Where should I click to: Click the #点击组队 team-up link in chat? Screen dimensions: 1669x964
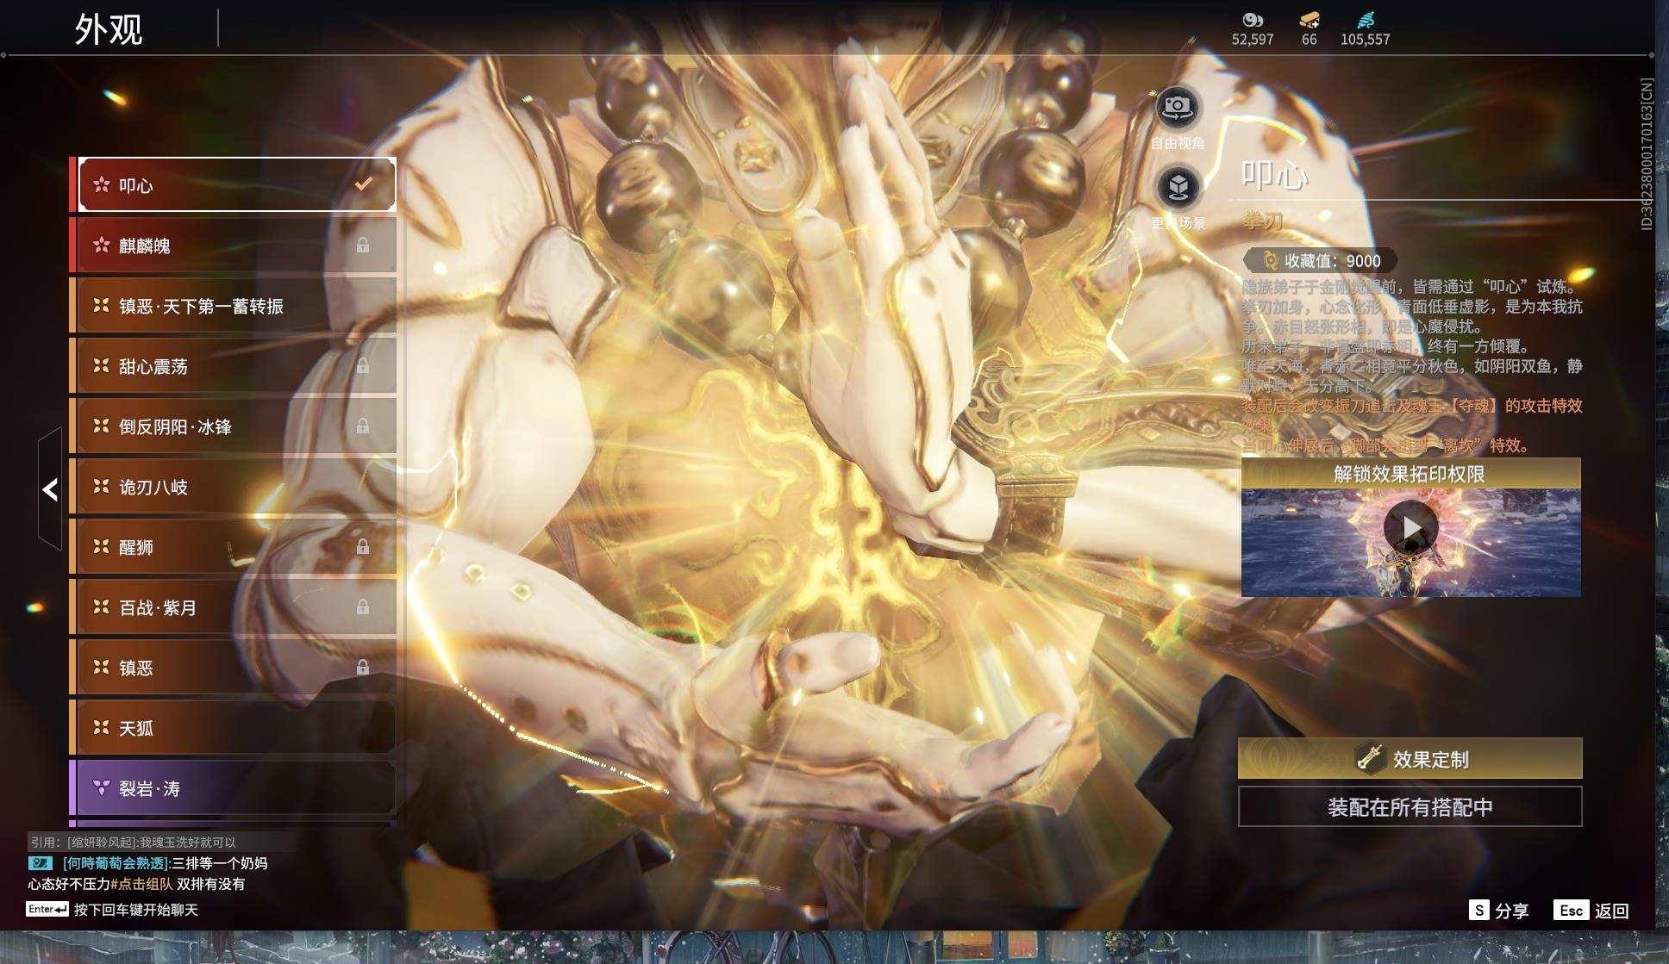click(141, 884)
